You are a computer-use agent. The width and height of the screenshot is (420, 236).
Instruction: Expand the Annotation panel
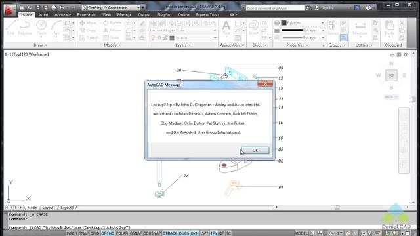pyautogui.click(x=232, y=45)
